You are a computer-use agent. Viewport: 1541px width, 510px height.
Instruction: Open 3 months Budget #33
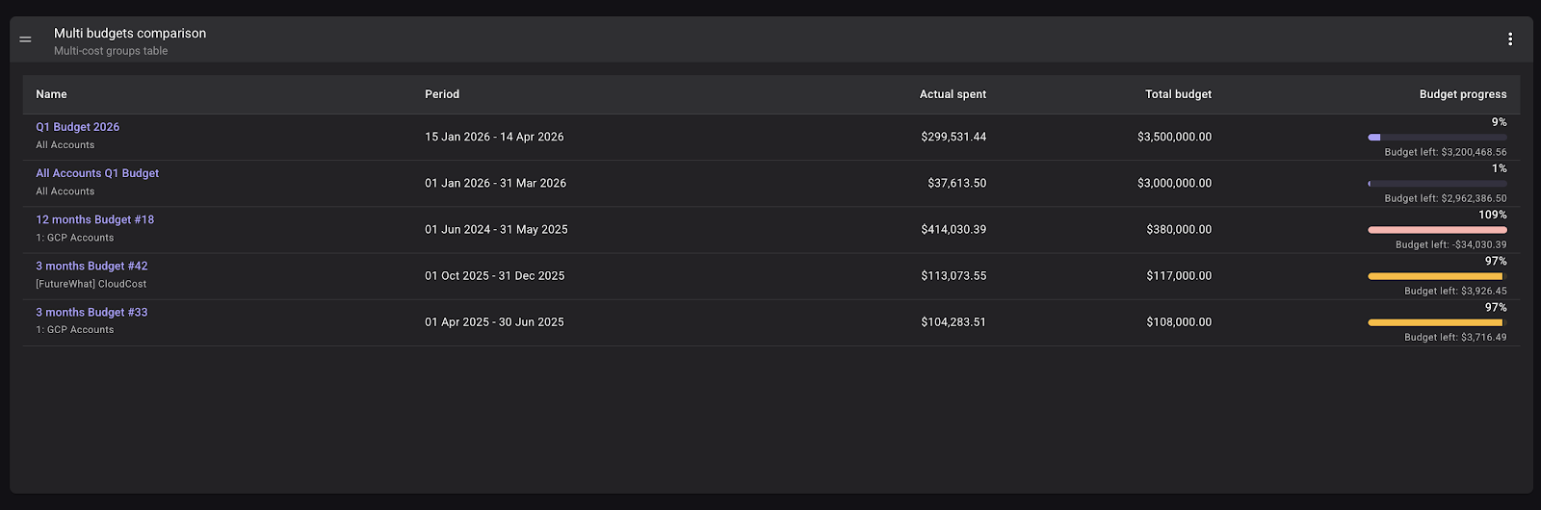tap(91, 312)
